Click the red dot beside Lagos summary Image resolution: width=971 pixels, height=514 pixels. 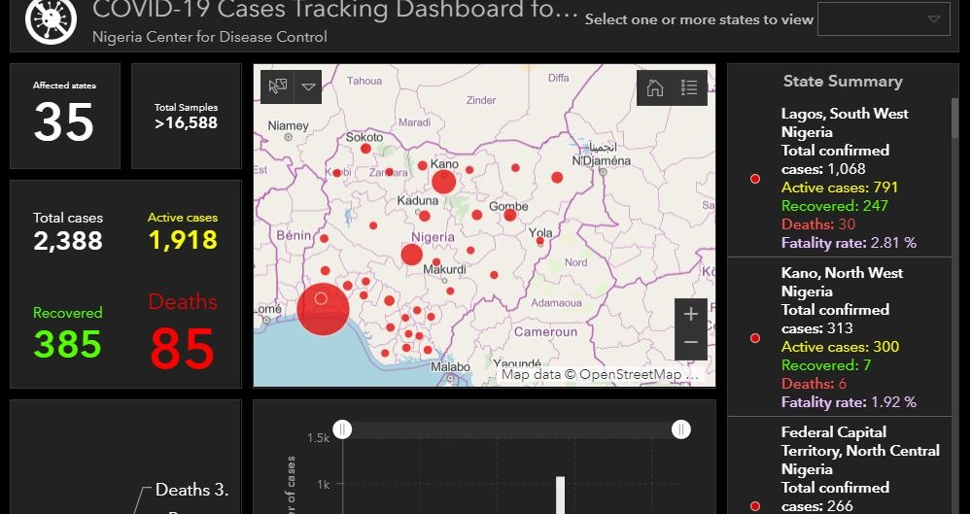755,179
